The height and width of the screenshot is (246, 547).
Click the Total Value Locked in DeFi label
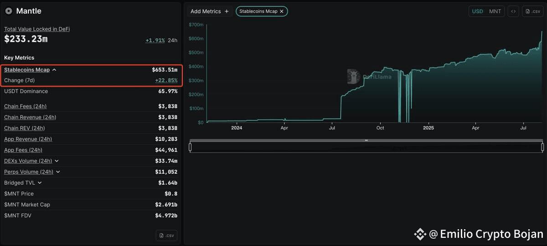tap(37, 29)
